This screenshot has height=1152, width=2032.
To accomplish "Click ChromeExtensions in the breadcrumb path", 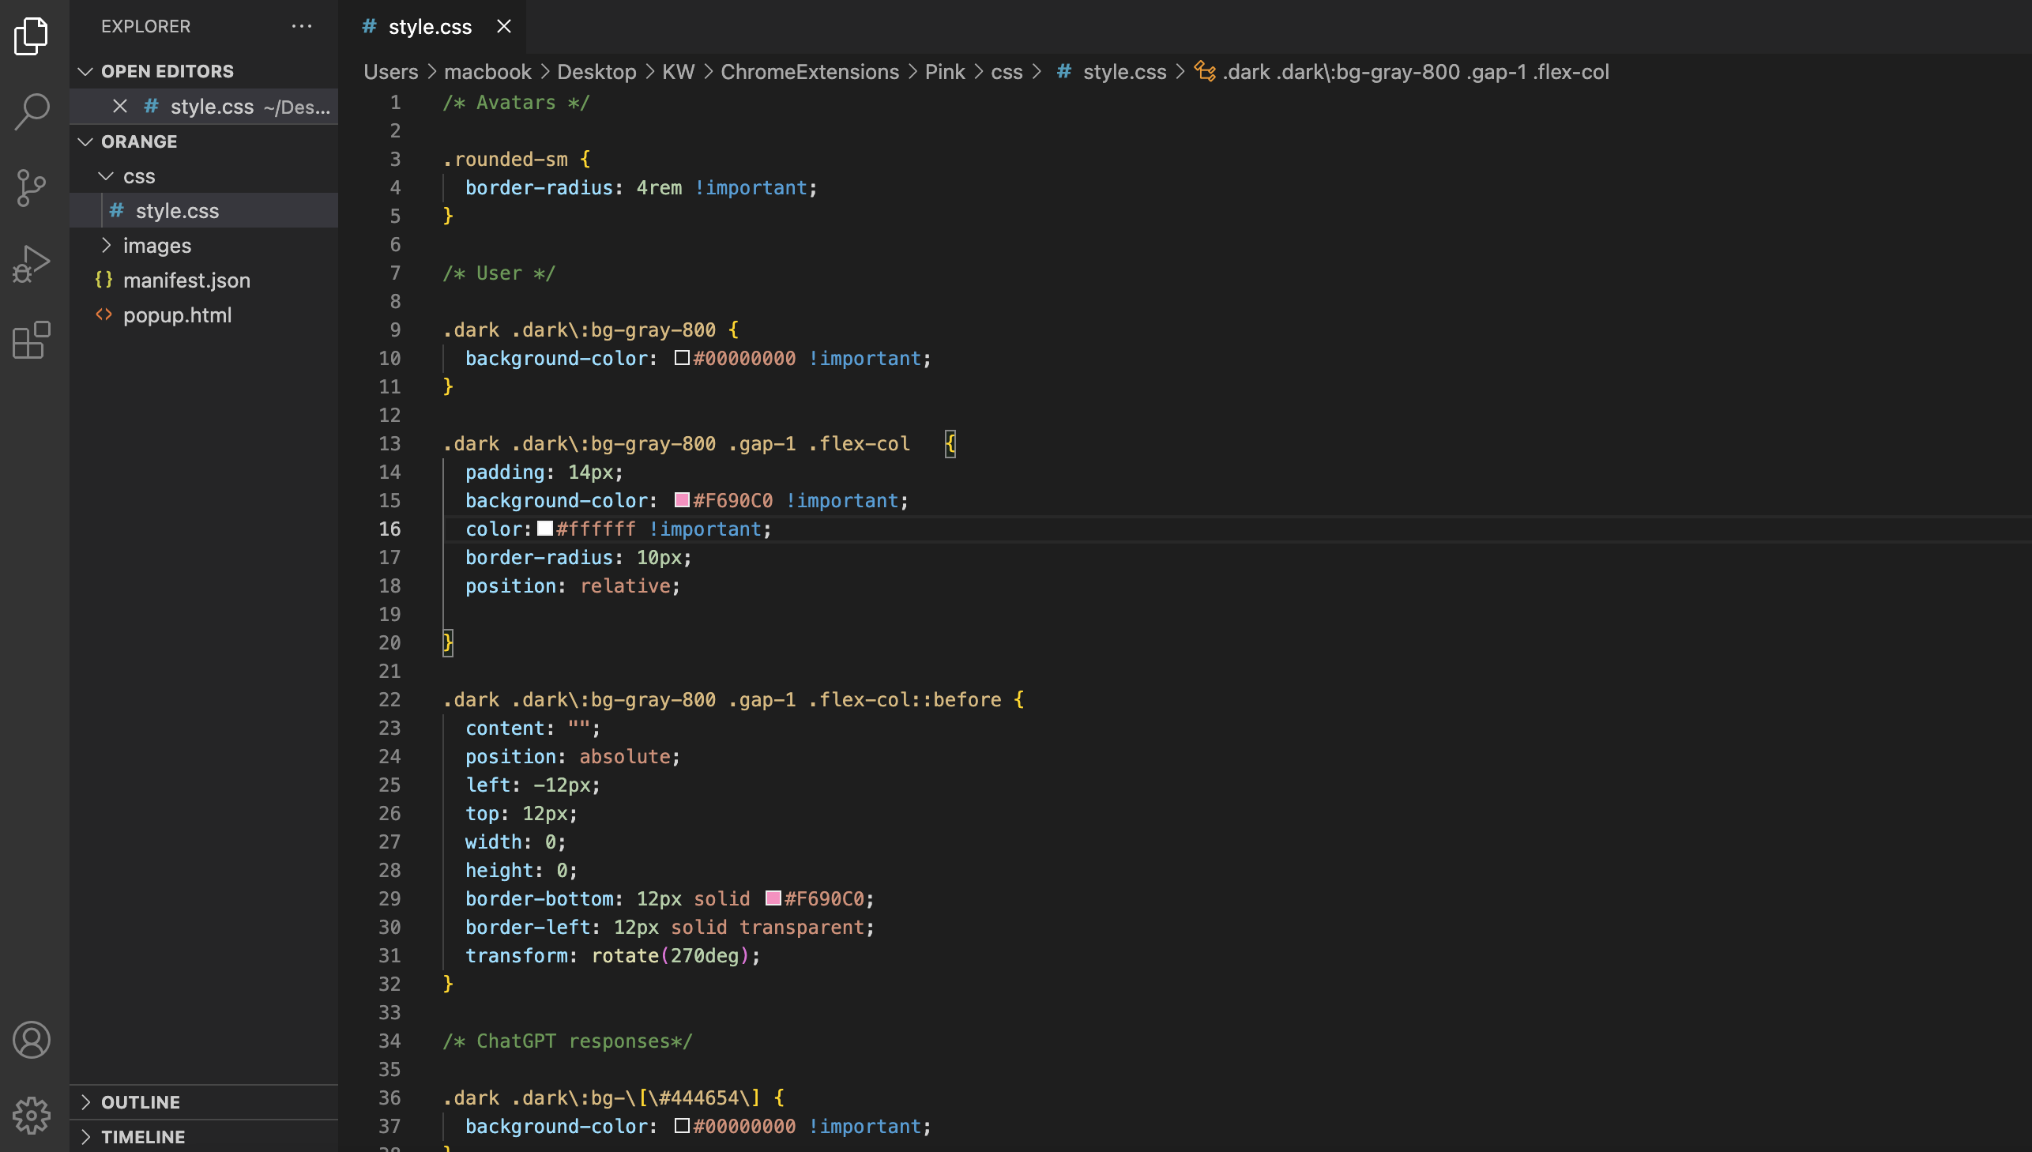I will pyautogui.click(x=809, y=72).
